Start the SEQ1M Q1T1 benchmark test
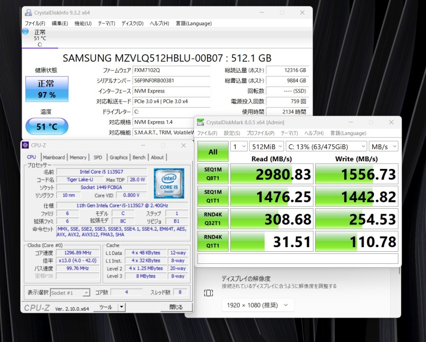 click(x=213, y=197)
